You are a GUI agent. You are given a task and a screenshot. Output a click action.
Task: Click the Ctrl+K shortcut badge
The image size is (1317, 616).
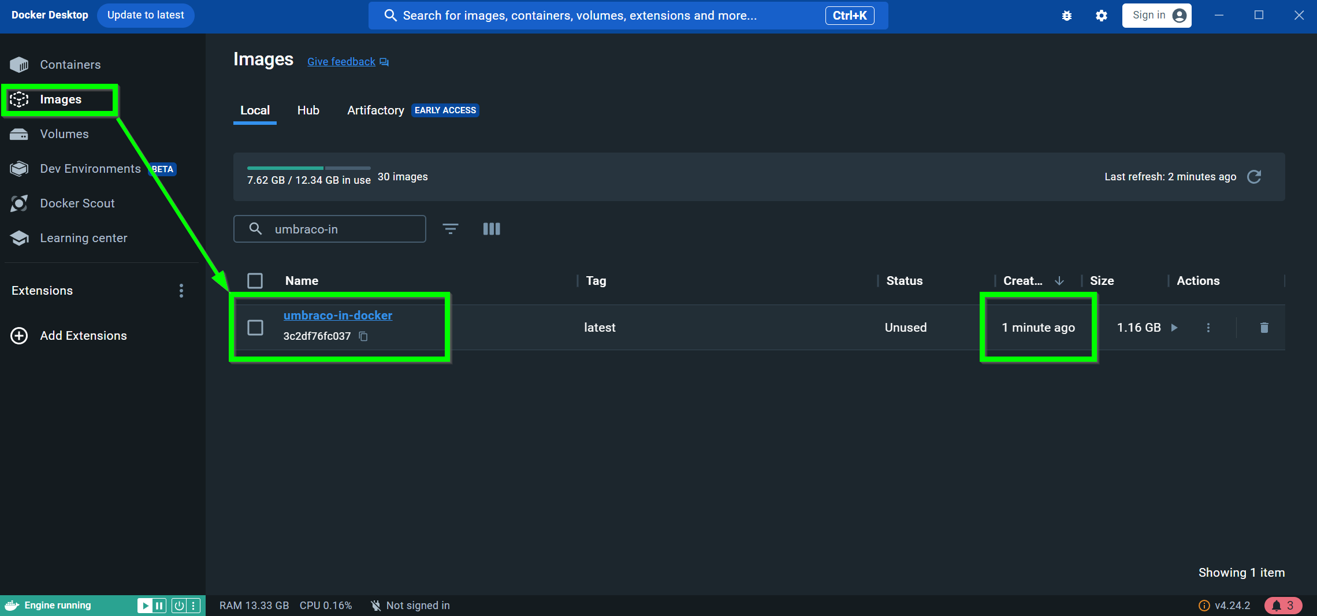[850, 16]
